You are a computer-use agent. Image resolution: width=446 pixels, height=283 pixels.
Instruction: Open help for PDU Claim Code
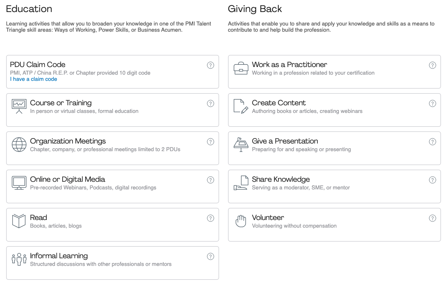coord(211,65)
